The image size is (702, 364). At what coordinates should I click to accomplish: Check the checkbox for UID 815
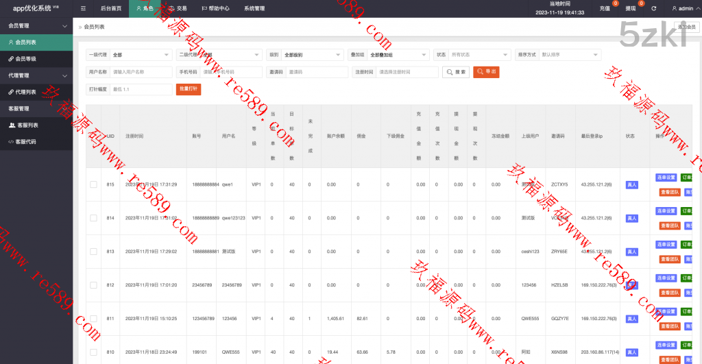pos(94,184)
